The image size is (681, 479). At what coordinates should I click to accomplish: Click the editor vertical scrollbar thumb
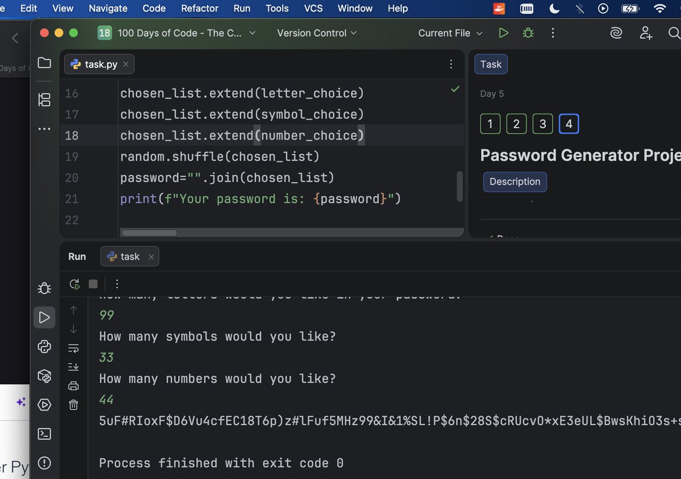tap(460, 186)
